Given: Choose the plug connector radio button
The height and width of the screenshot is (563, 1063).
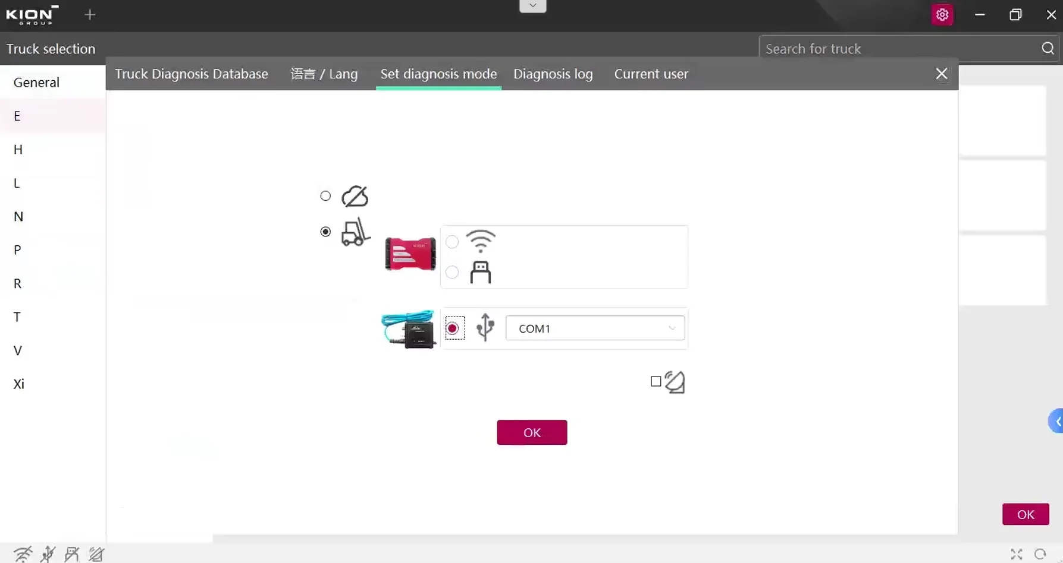Looking at the screenshot, I should [452, 272].
